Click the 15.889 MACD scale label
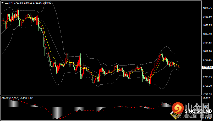 click(205, 98)
